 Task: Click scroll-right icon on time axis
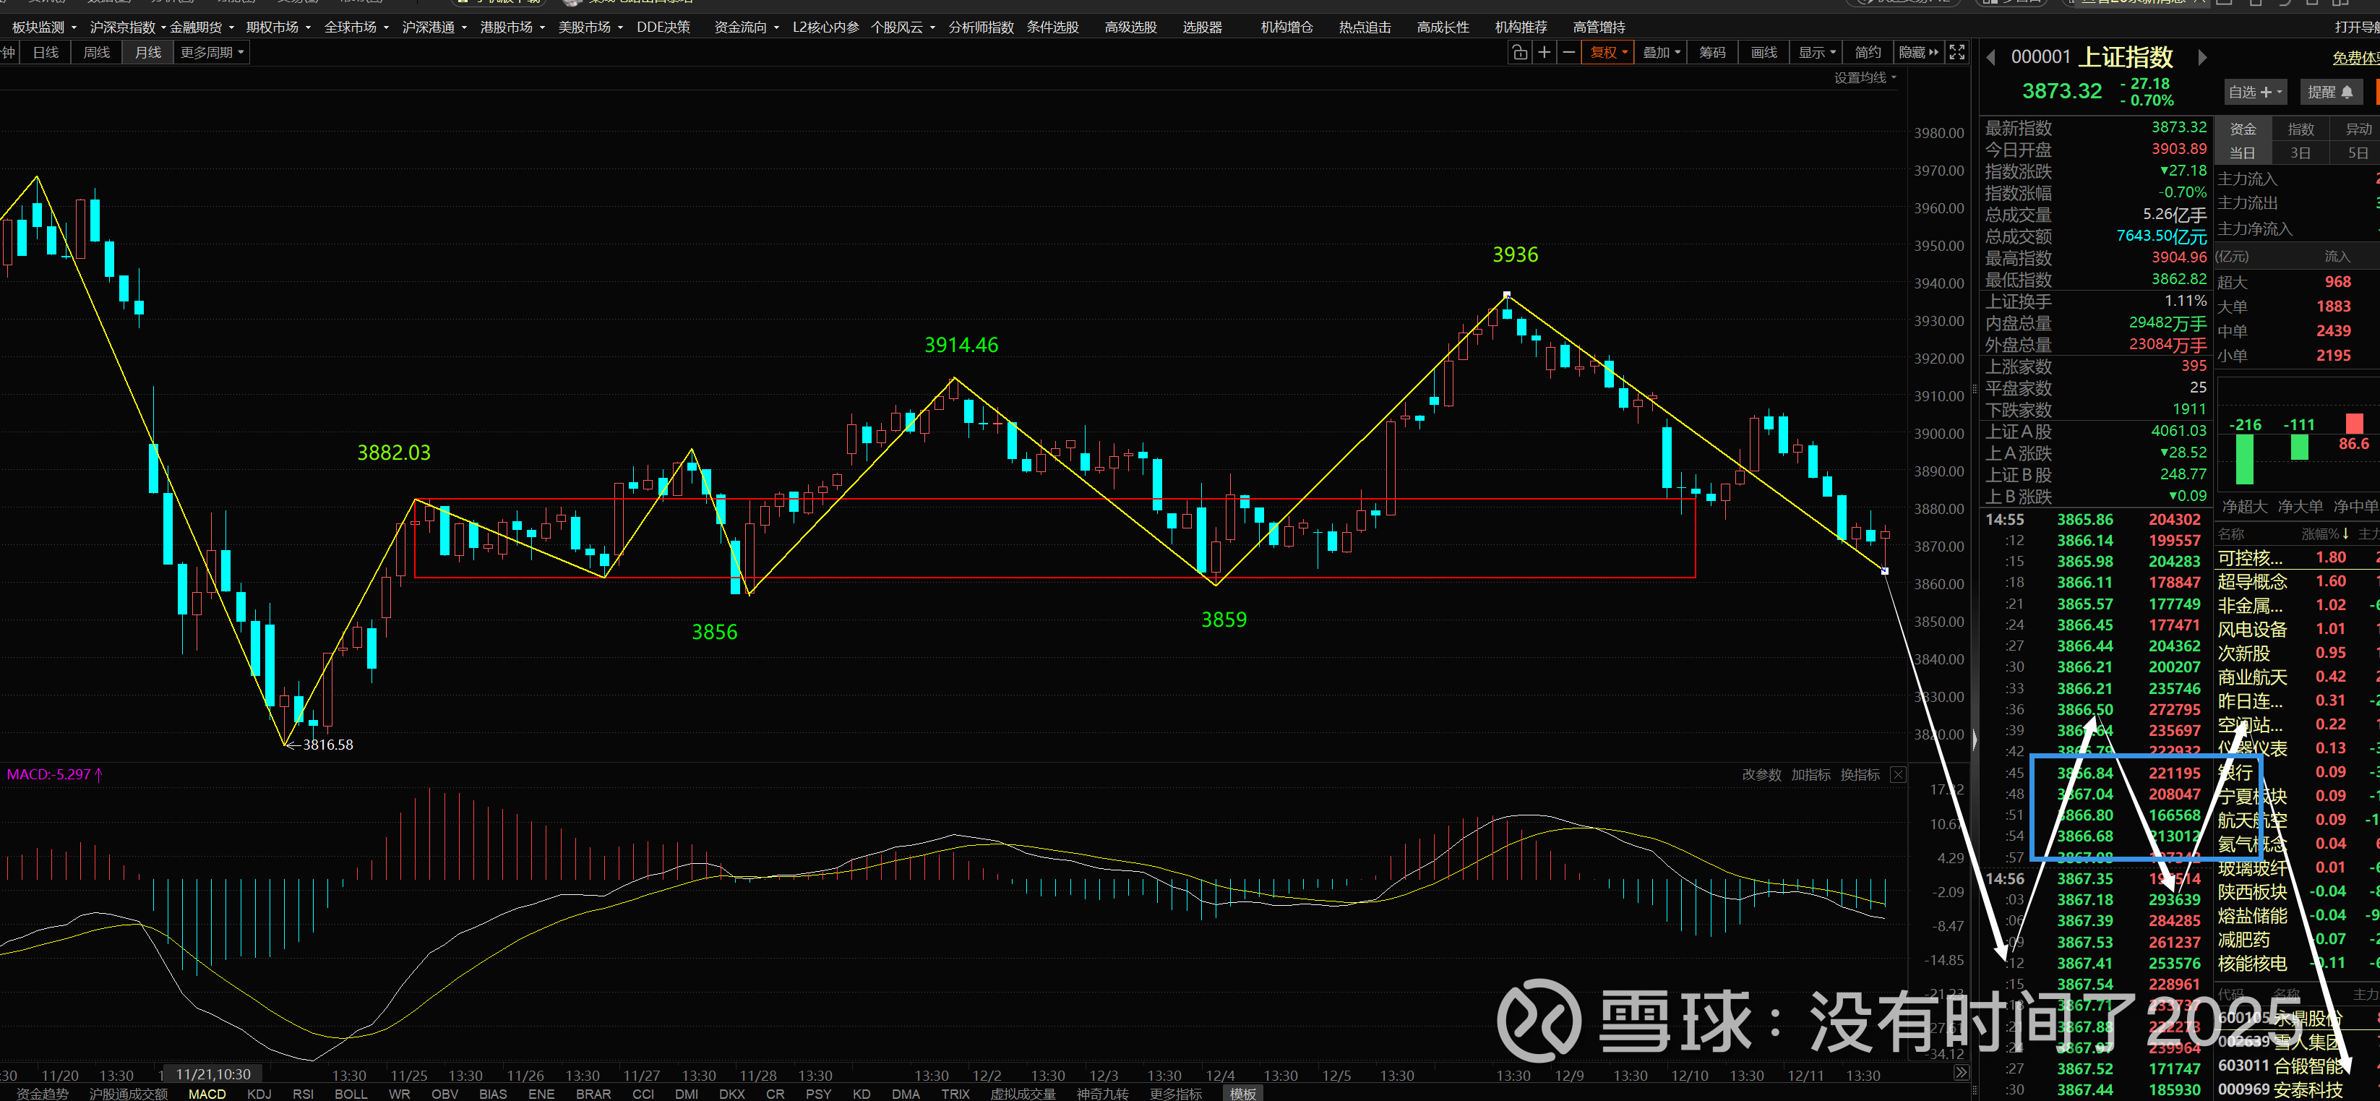coord(1961,1074)
